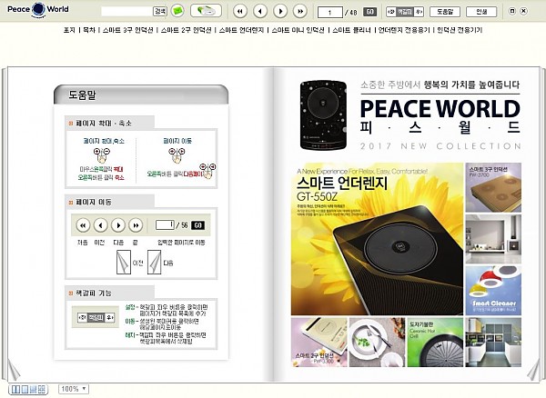Click the plate with fork and knife picture
The height and width of the screenshot is (398, 546).
(x=377, y=342)
